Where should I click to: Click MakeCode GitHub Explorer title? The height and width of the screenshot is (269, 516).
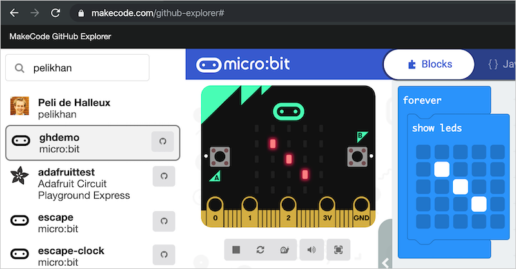(x=60, y=36)
